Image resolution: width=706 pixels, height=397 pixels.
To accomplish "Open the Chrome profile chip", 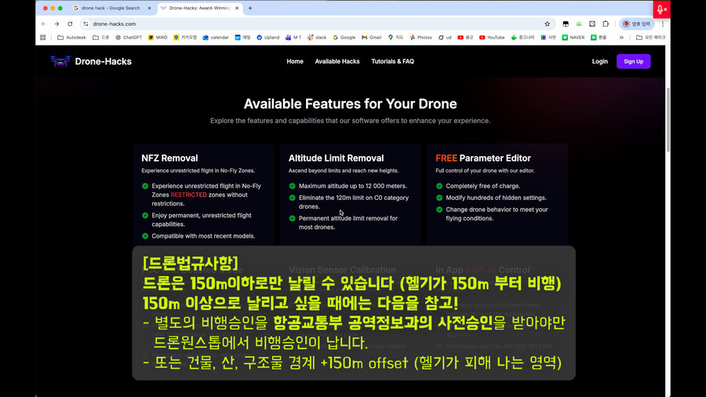I will pyautogui.click(x=637, y=24).
